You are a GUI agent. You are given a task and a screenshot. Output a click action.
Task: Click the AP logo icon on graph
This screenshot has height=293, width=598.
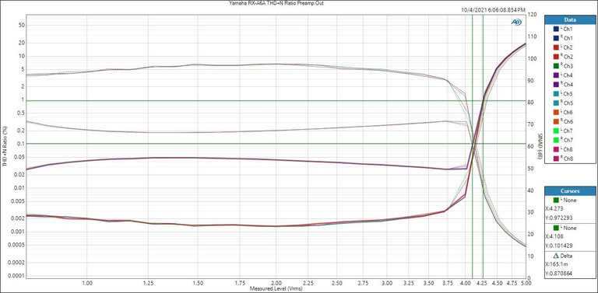pos(516,23)
